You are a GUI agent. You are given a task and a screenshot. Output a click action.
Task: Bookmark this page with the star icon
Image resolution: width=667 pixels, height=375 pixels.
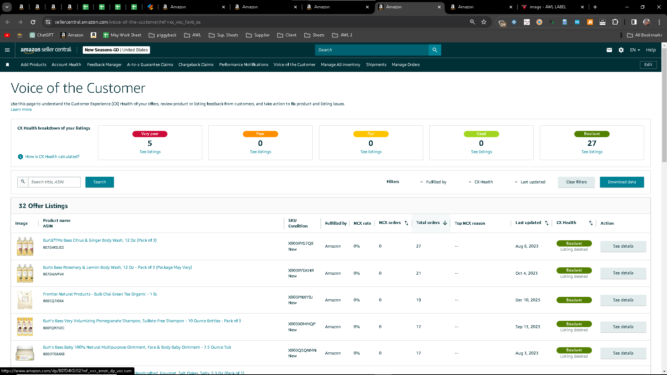click(x=484, y=22)
